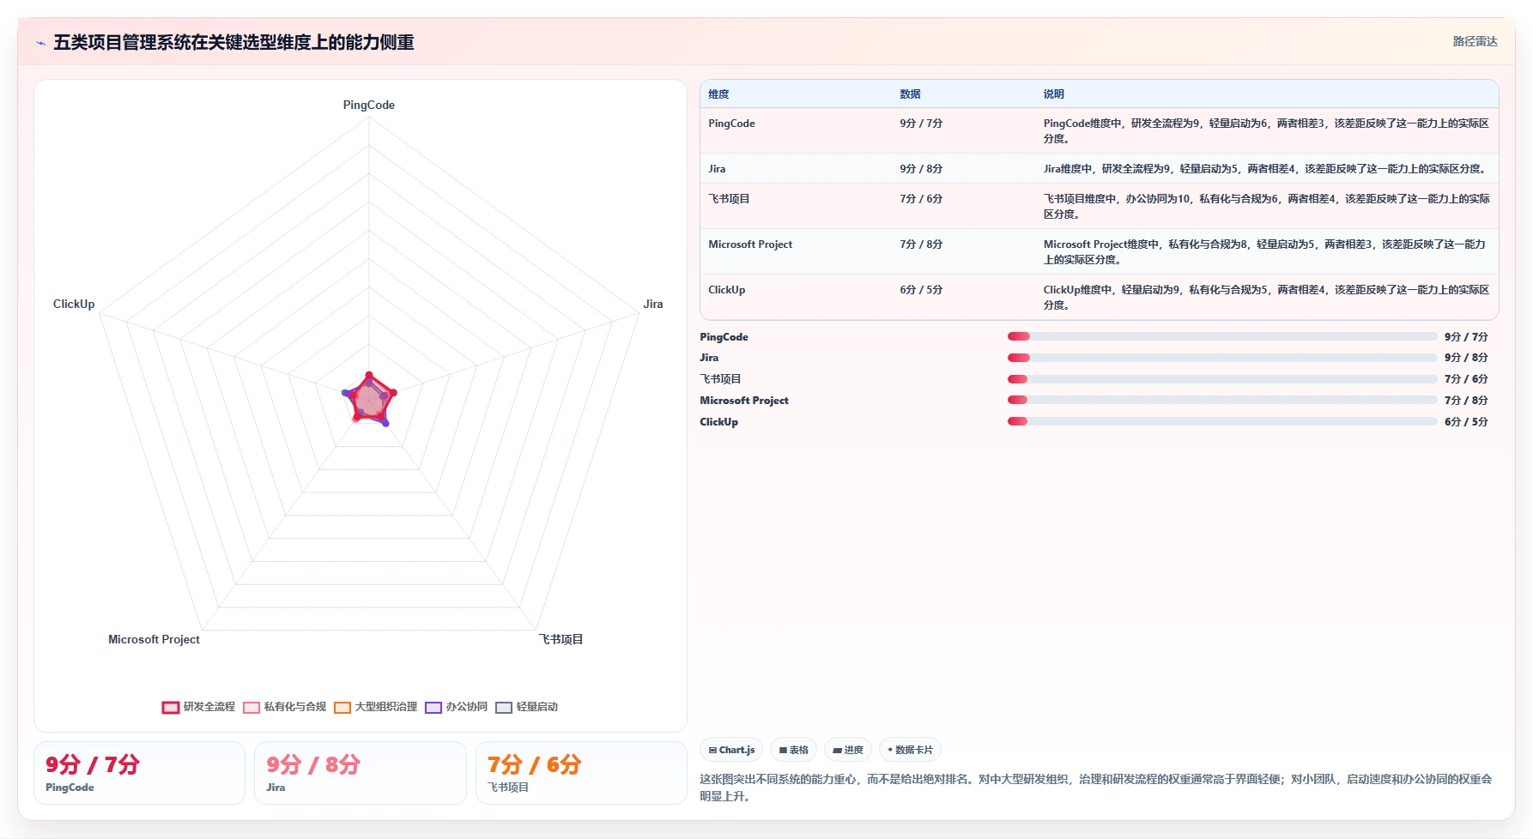The width and height of the screenshot is (1533, 839).
Task: Click the PingCode radar axis label
Action: [369, 105]
